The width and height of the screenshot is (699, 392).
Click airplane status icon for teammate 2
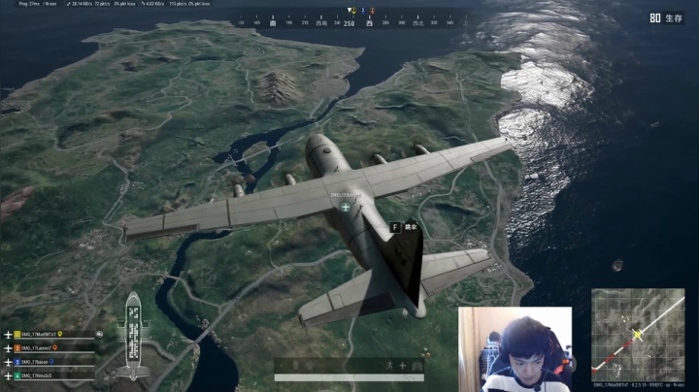coord(8,348)
